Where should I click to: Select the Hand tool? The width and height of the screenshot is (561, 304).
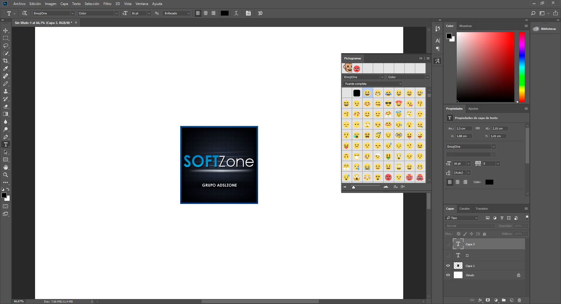click(x=6, y=167)
